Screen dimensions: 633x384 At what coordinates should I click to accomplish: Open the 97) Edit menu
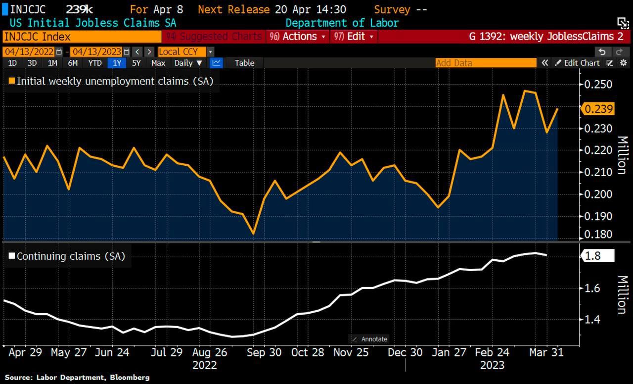[x=354, y=37]
